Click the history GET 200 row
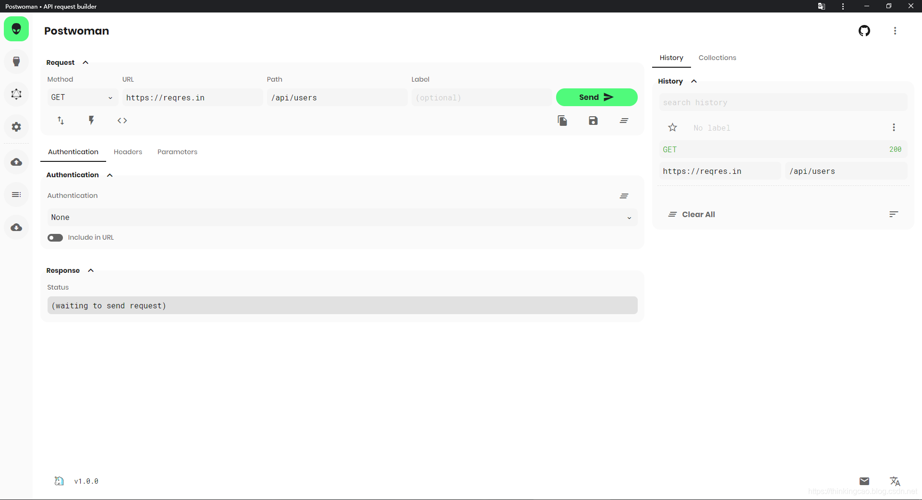 783,149
